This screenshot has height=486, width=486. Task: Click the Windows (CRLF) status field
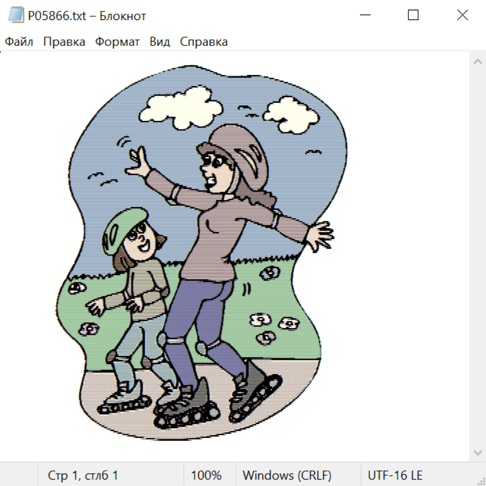[287, 476]
